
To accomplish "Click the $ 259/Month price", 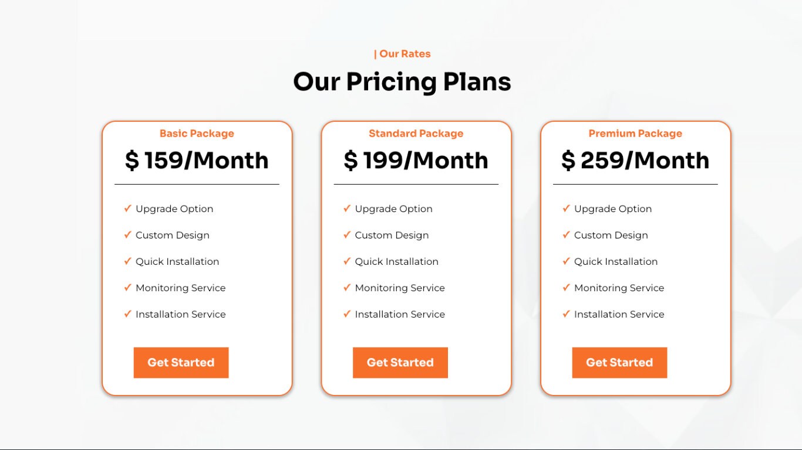I will point(635,161).
